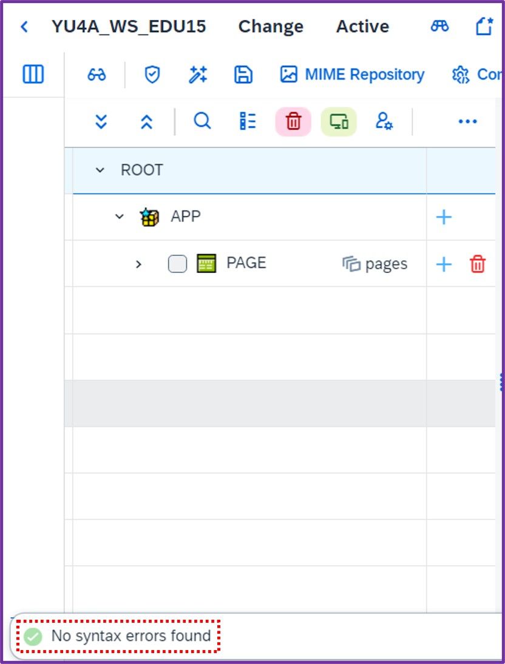
Task: Collapse the ROOT tree node
Action: (x=100, y=170)
